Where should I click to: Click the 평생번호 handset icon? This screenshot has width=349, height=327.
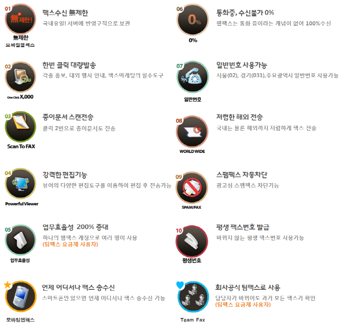(192, 241)
